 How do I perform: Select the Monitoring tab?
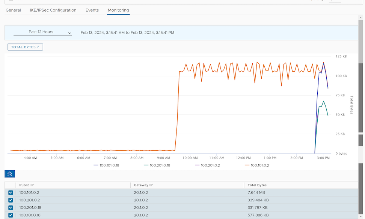pyautogui.click(x=118, y=10)
